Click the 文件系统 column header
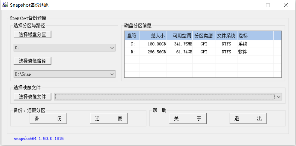This screenshot has width=296, height=146. pyautogui.click(x=226, y=36)
